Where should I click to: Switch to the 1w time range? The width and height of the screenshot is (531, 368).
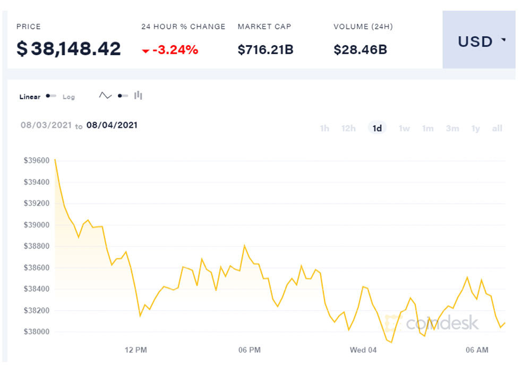click(404, 129)
